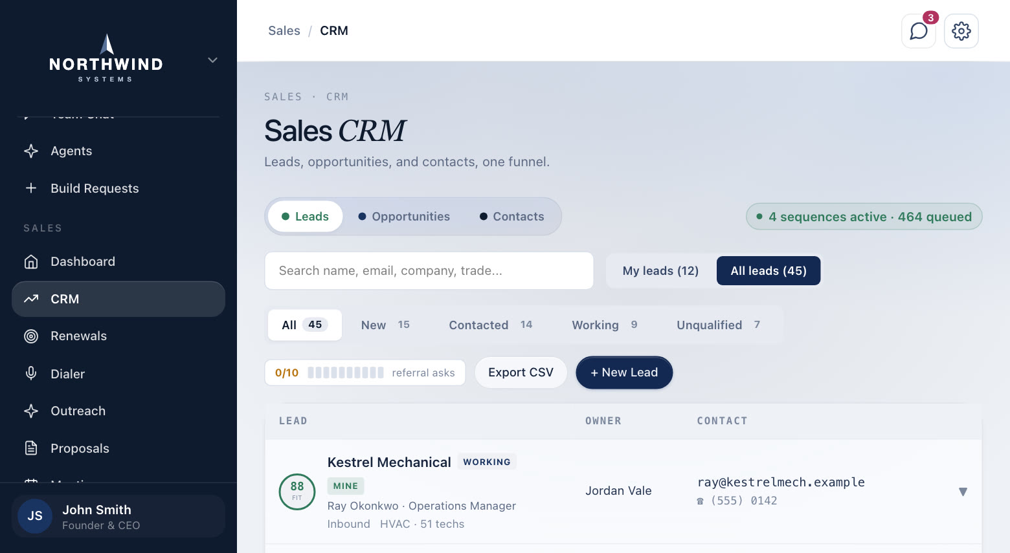Click the Dialer microphone icon
This screenshot has height=553, width=1010.
point(31,374)
